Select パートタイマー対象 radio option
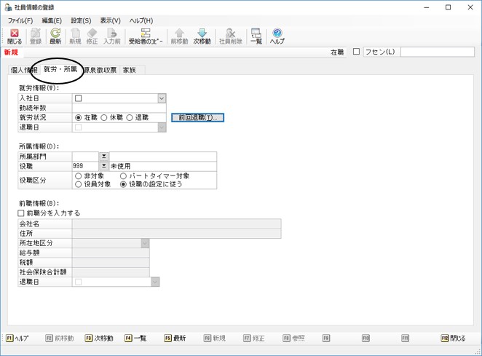The width and height of the screenshot is (482, 356). coord(123,176)
